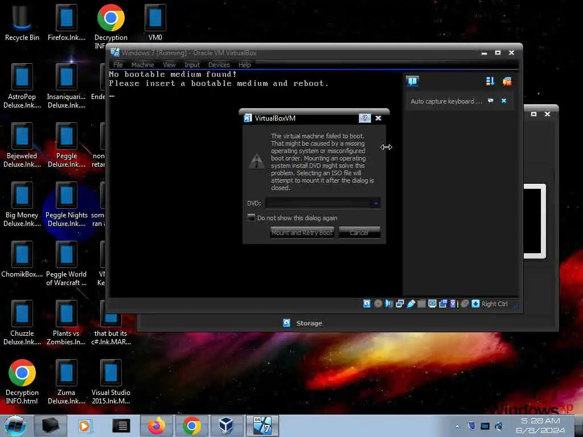Viewport: 583px width, 437px height.
Task: Click the media player icon in taskbar
Action: click(x=85, y=426)
